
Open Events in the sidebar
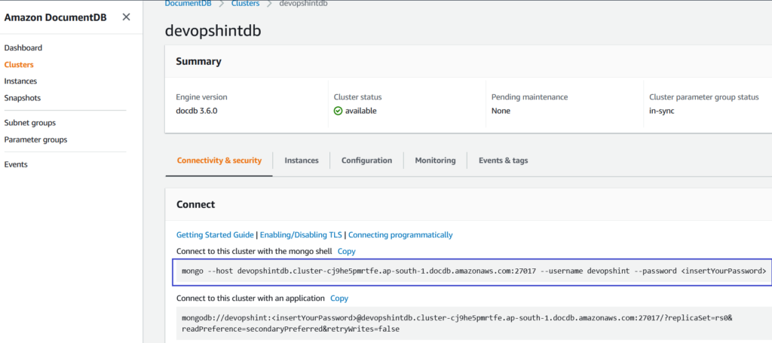(x=16, y=164)
